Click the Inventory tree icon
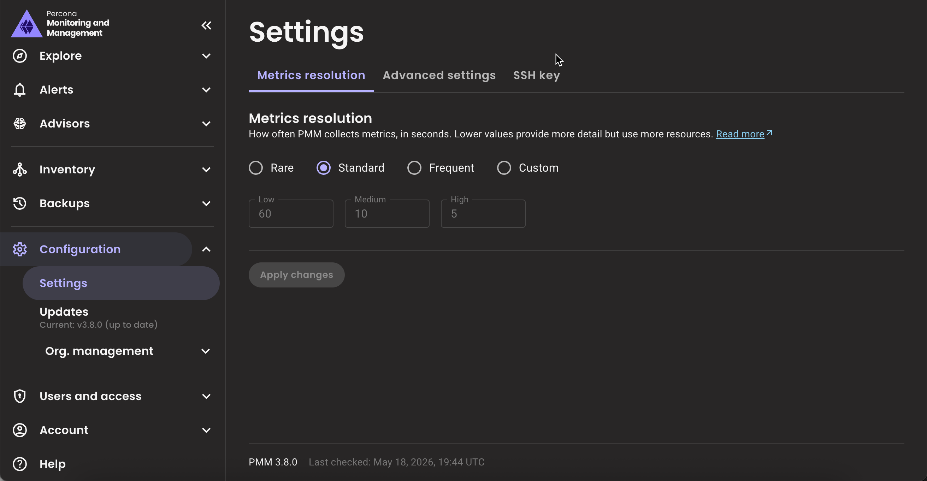The width and height of the screenshot is (927, 481). (20, 170)
